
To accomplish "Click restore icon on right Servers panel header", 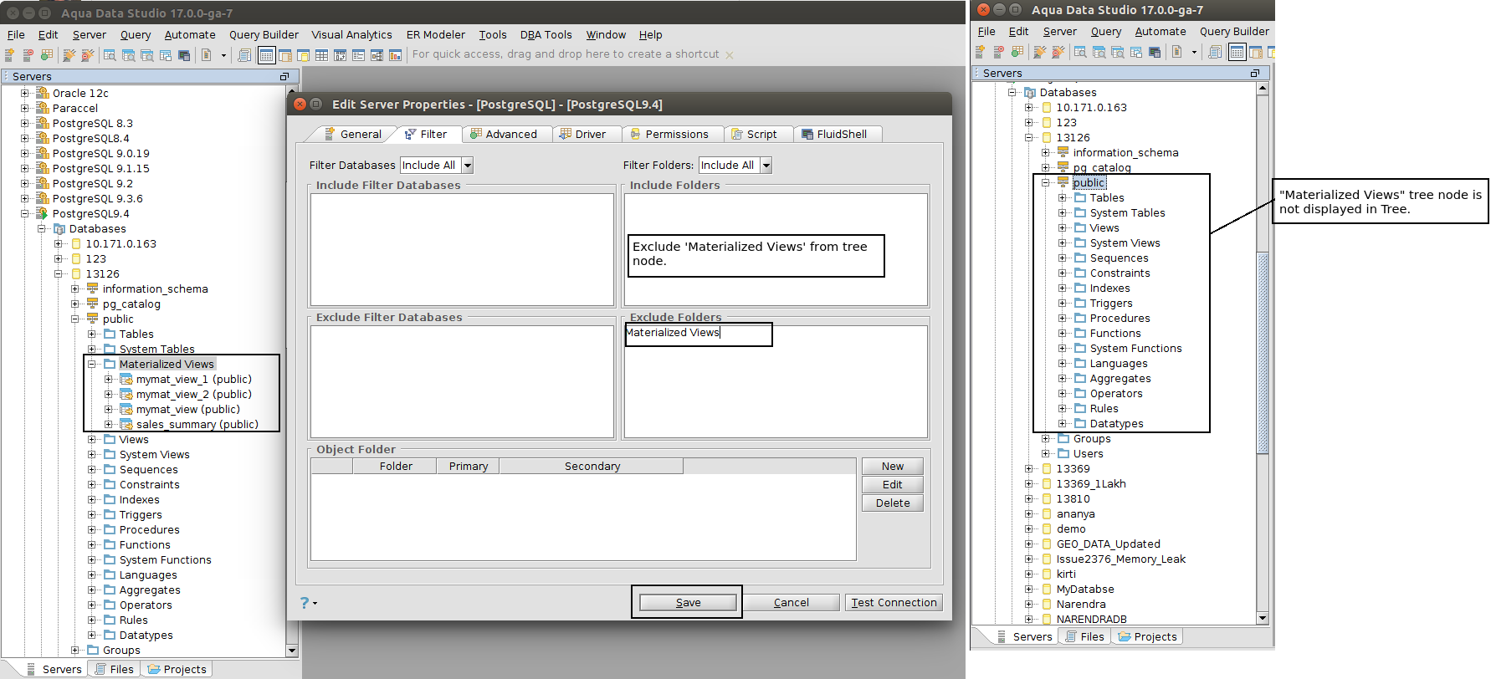I will coord(1255,74).
